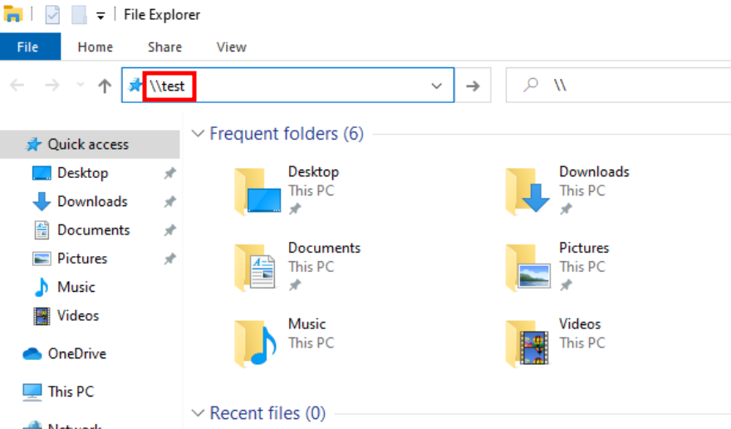Click the Go to arrow button
The image size is (731, 429).
[473, 86]
